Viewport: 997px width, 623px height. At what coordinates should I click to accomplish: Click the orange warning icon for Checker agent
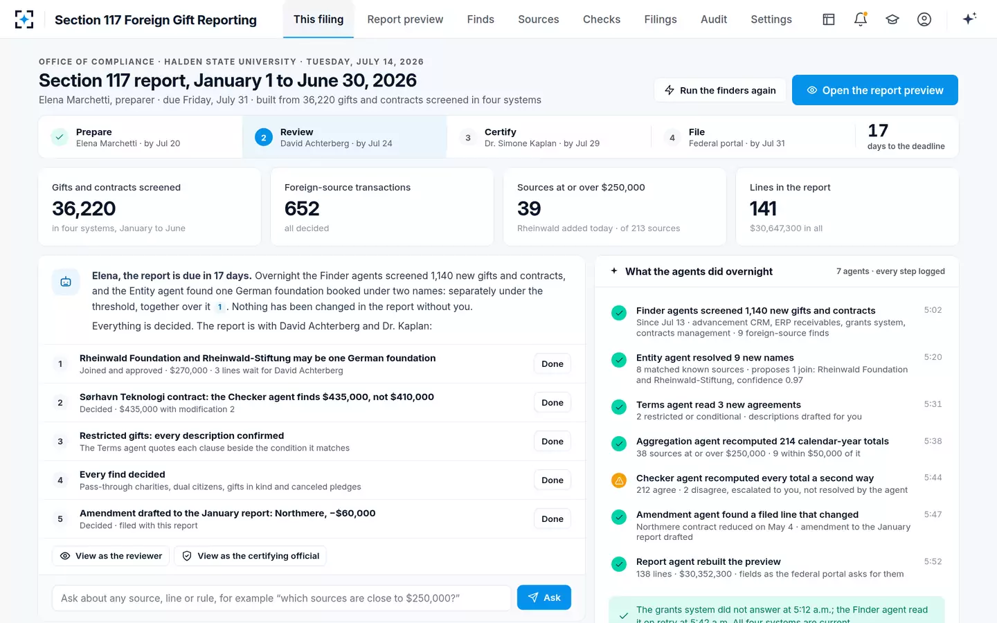coord(619,480)
